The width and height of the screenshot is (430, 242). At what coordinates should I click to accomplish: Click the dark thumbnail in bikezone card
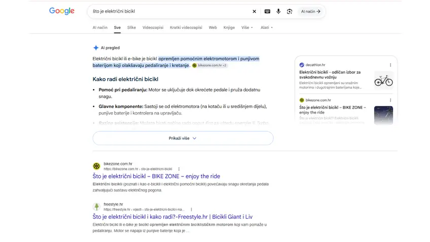[383, 115]
